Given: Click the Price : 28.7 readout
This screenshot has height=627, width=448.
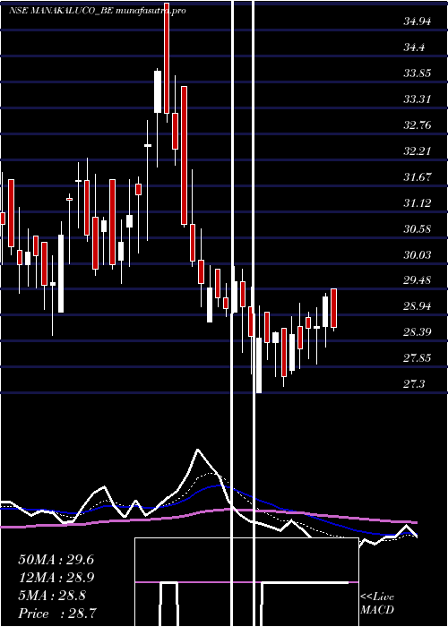Looking at the screenshot, I should click(x=57, y=614).
